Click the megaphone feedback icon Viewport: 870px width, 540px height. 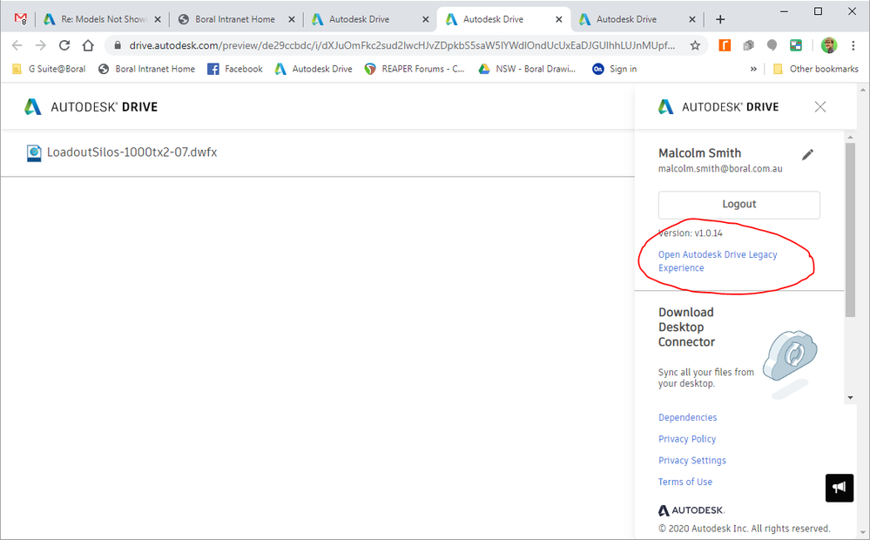pyautogui.click(x=839, y=487)
